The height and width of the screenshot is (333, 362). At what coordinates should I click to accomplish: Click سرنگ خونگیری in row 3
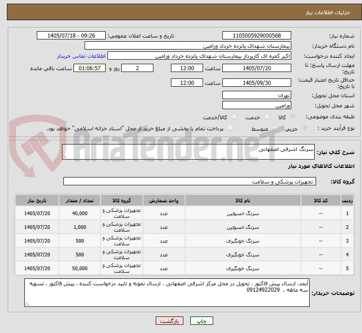coord(243,241)
